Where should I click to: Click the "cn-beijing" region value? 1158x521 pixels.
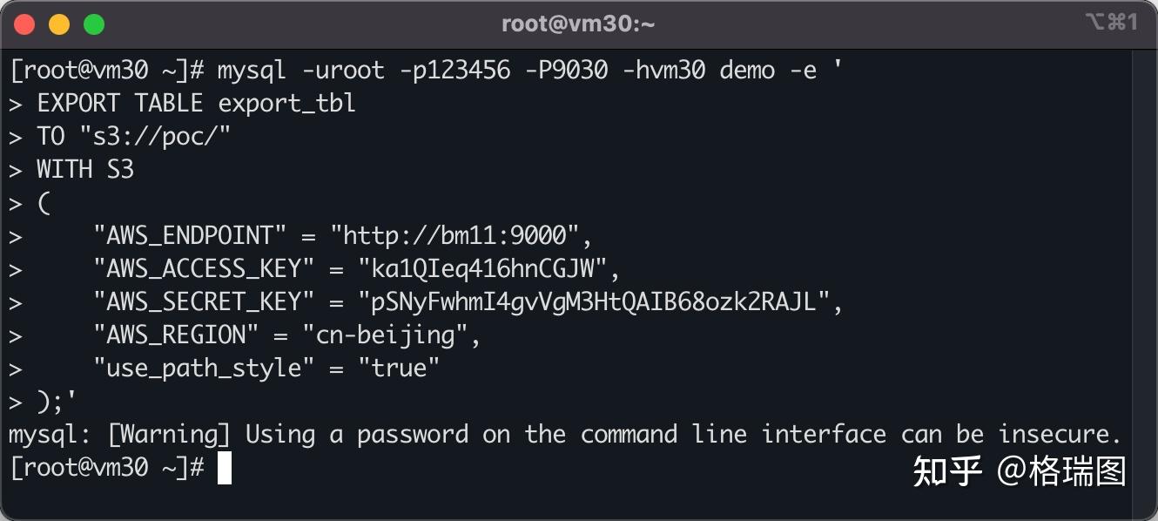386,335
